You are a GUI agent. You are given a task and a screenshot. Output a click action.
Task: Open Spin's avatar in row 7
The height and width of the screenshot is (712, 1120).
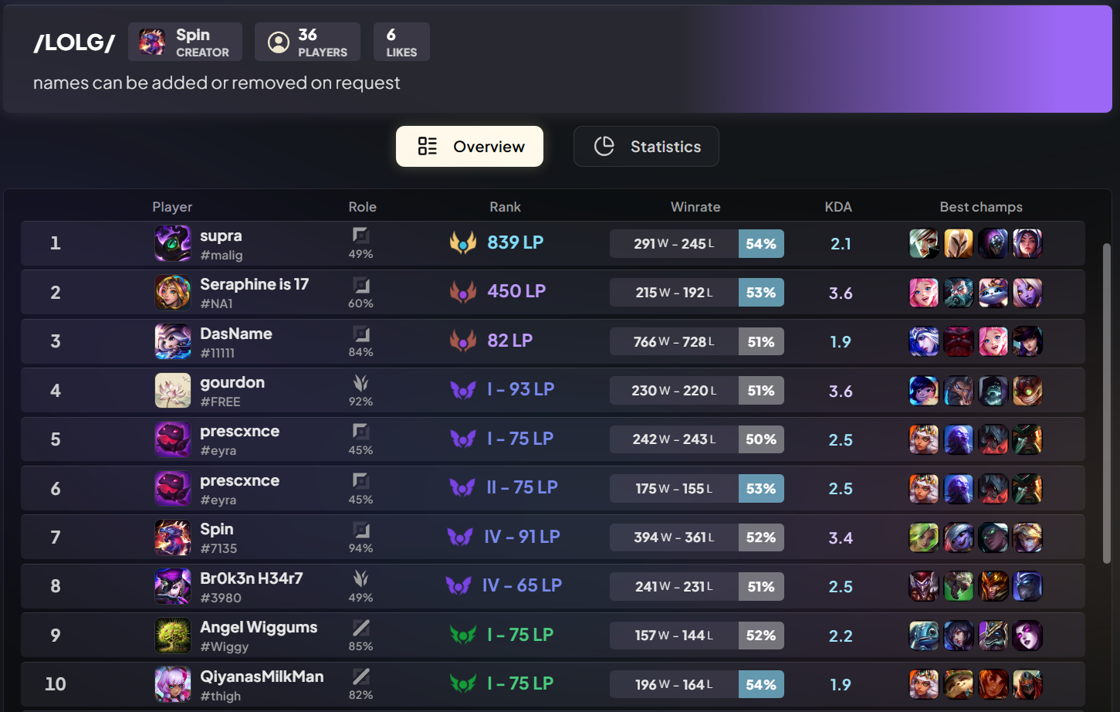173,537
